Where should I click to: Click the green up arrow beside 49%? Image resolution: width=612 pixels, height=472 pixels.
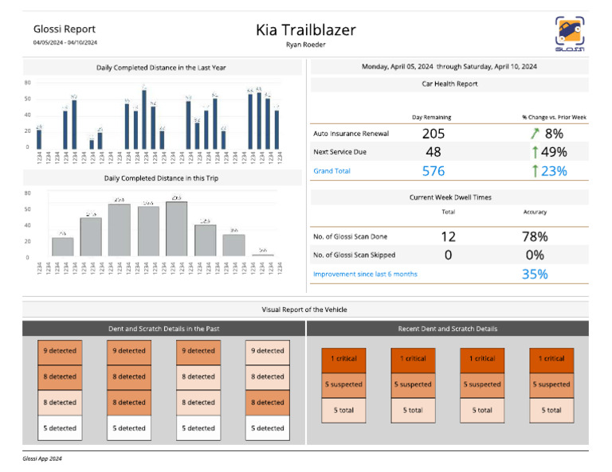pos(535,152)
